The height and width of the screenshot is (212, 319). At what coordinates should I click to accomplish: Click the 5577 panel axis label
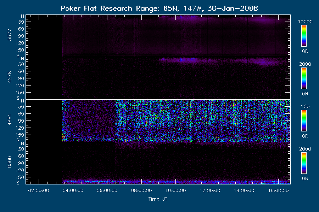10,35
